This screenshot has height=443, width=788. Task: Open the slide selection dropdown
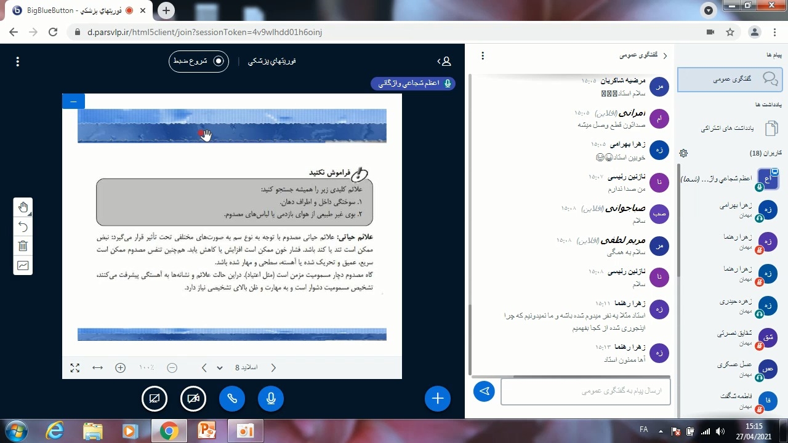[220, 368]
